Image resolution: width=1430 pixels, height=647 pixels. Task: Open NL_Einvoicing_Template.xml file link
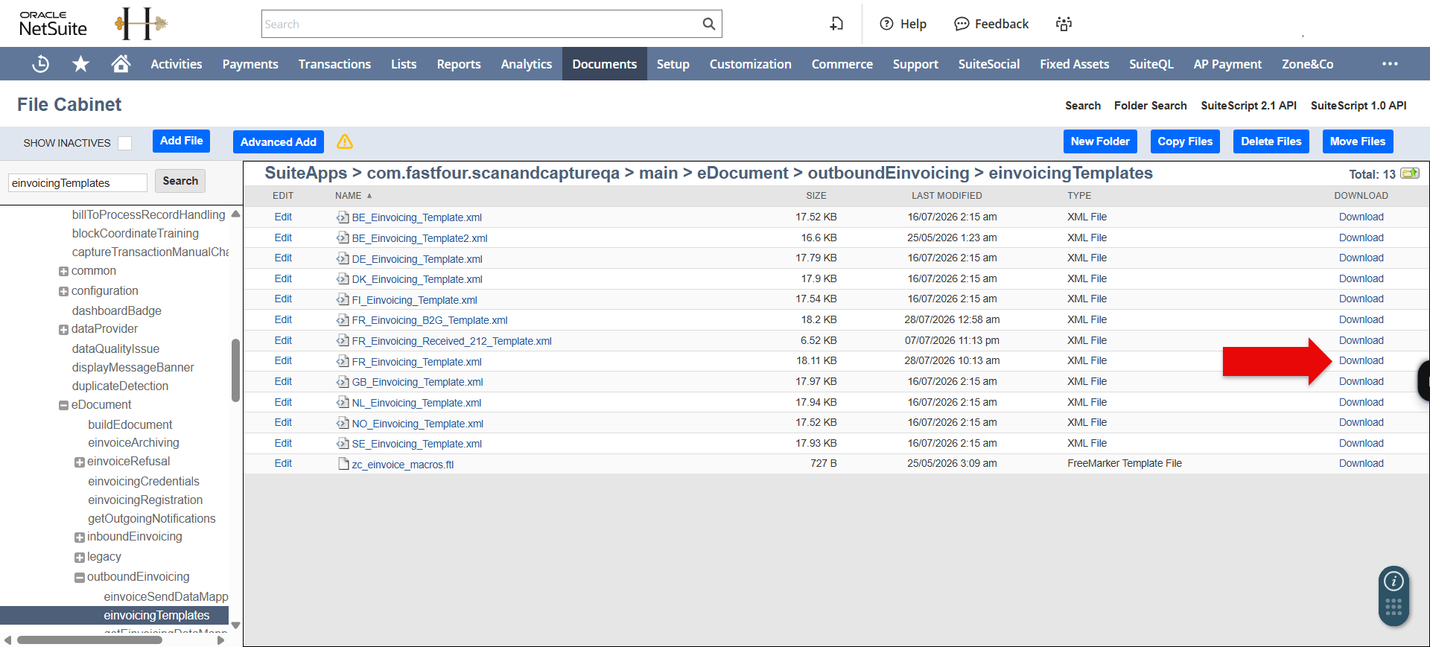click(416, 403)
